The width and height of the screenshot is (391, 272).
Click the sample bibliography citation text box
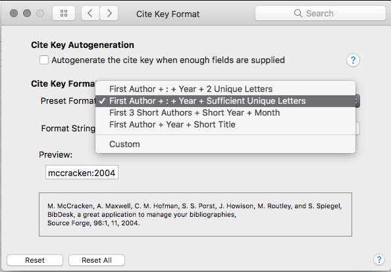click(x=195, y=215)
